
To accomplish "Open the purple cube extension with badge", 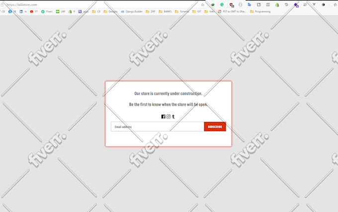I will pos(296,5).
